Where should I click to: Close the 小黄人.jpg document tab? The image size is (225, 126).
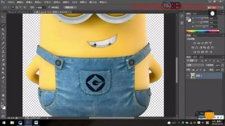coord(71,12)
